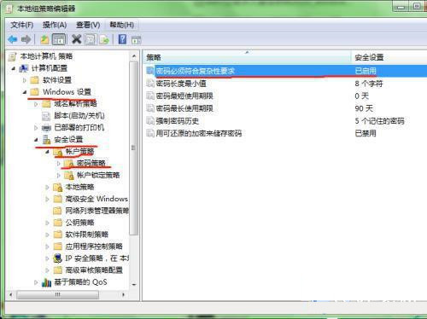Expand the 基于策略的 QoS node arrow
The width and height of the screenshot is (427, 319).
point(36,282)
